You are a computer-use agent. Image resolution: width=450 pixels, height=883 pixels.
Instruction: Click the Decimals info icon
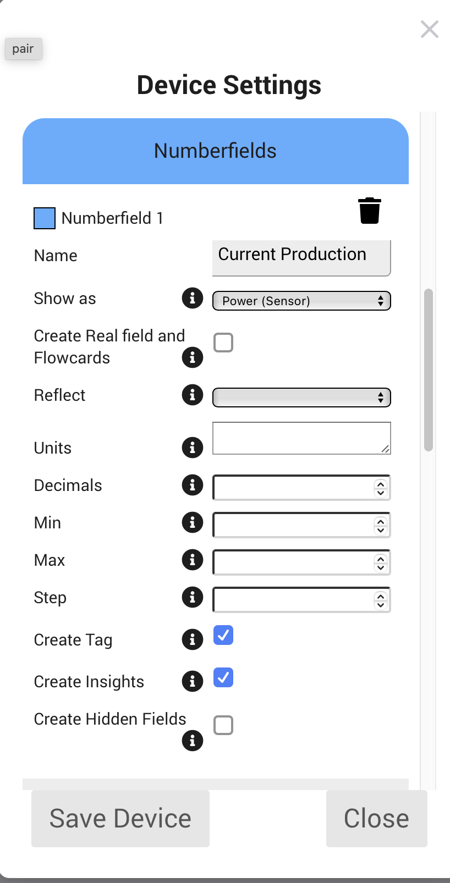tap(193, 485)
